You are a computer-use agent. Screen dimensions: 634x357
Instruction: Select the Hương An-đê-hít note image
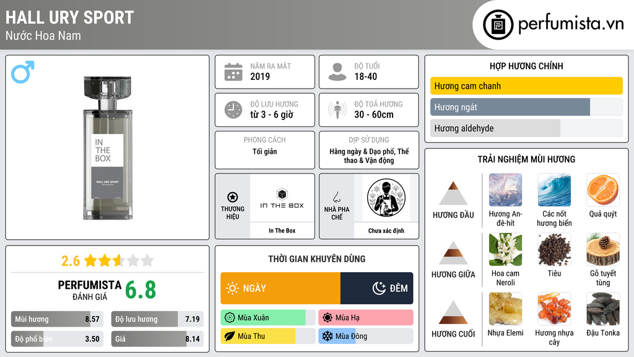point(505,190)
